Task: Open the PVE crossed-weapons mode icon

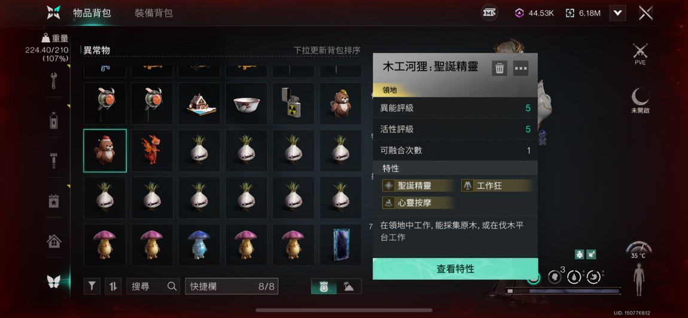Action: (640, 54)
